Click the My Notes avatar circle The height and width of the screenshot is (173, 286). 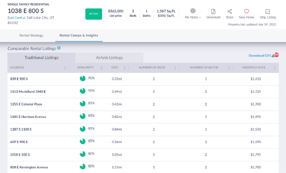pyautogui.click(x=193, y=11)
